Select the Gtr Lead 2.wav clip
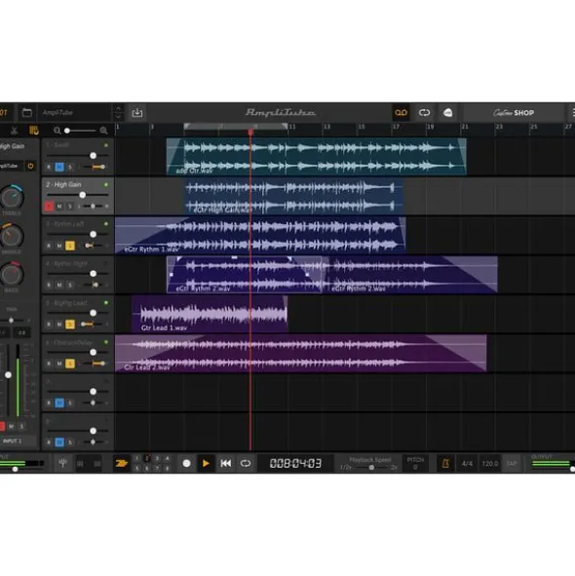Viewport: 575px width, 576px height. point(300,354)
